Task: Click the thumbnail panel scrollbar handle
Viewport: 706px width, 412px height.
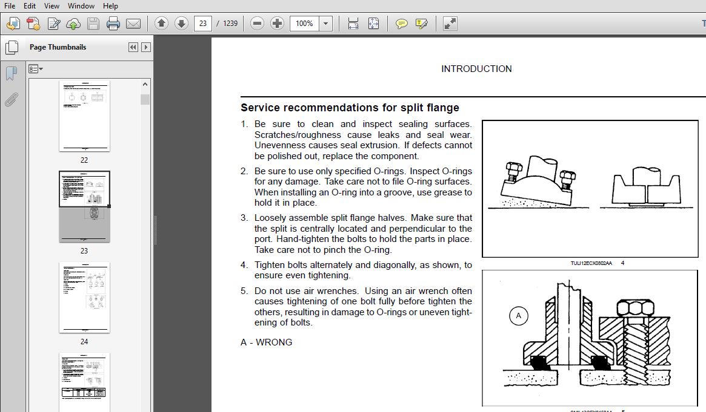Action: point(145,99)
